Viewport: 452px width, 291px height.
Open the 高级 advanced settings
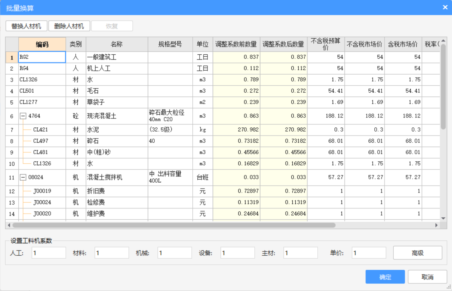click(x=417, y=253)
